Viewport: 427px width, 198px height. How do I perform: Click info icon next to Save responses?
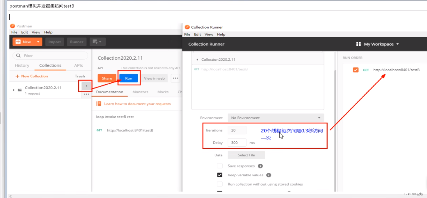260,166
